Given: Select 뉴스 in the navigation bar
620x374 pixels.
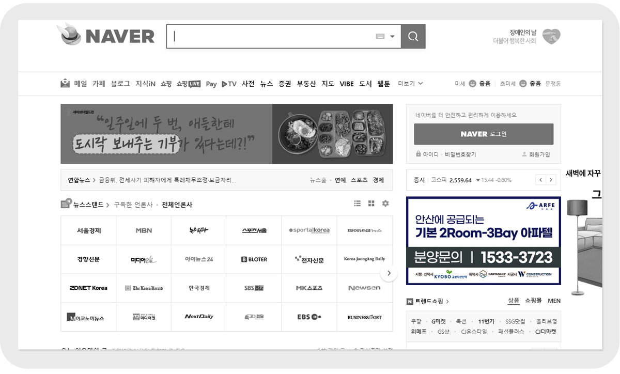Looking at the screenshot, I should pos(267,84).
